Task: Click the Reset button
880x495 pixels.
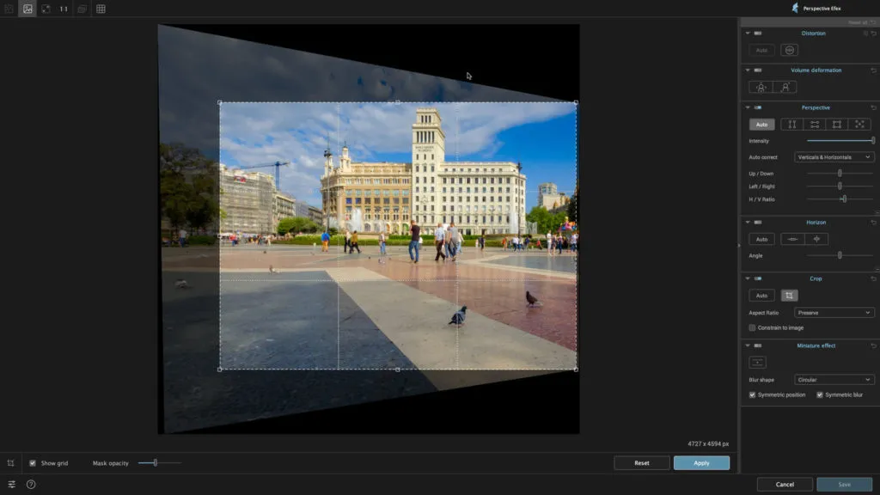Action: (641, 463)
